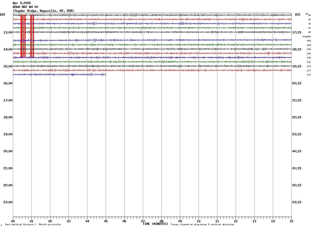The image size is (312, 228).
Task: Click the UTC time label "01:15"
Action: (x=297, y=168)
